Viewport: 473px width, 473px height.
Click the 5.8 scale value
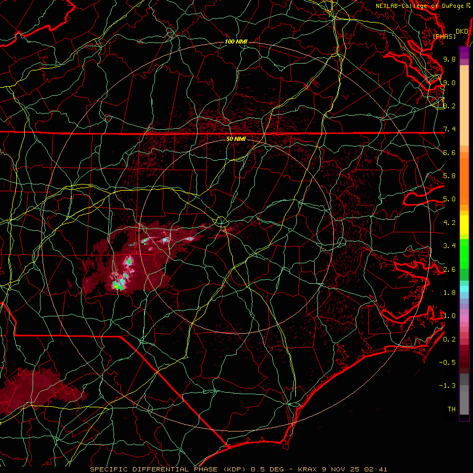click(x=449, y=176)
